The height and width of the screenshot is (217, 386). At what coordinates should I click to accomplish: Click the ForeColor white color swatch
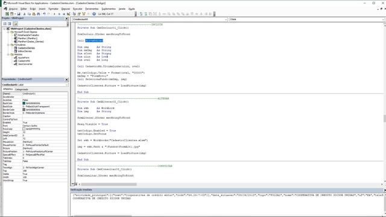(x=24, y=129)
